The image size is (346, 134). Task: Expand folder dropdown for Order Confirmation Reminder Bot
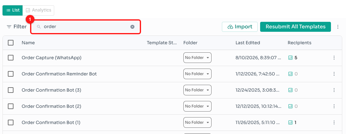click(197, 74)
